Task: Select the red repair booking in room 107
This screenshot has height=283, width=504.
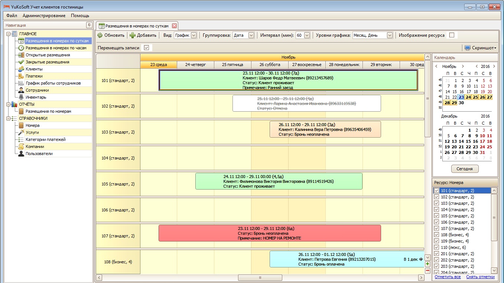Action: click(270, 233)
